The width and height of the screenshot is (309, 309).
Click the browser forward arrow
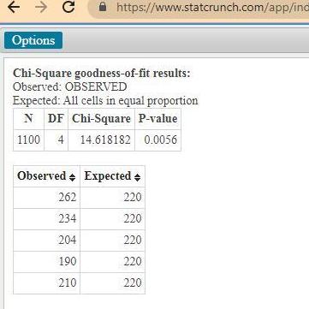41,7
